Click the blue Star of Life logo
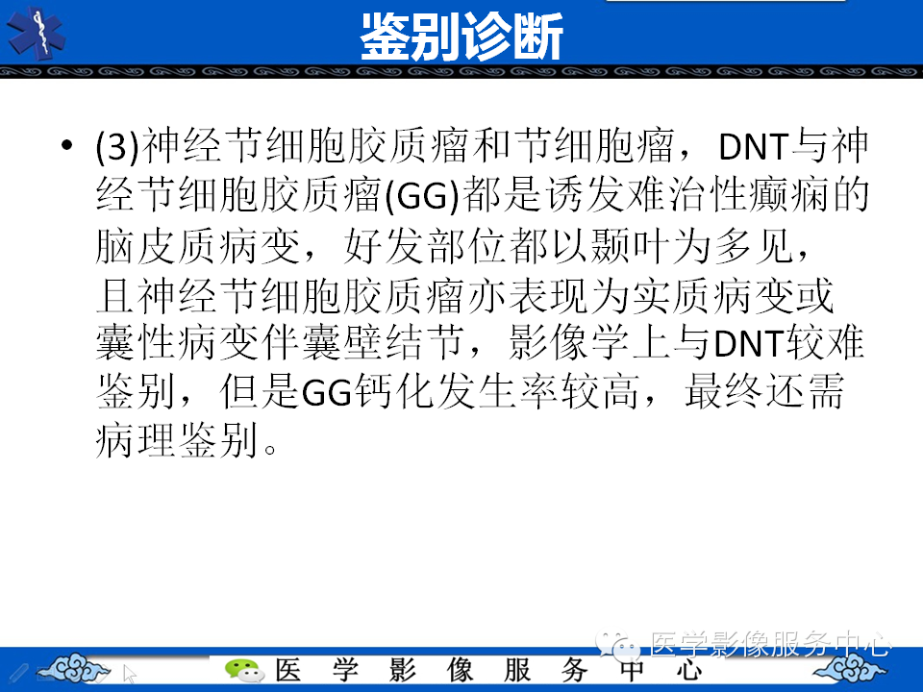This screenshot has height=692, width=923. click(36, 33)
